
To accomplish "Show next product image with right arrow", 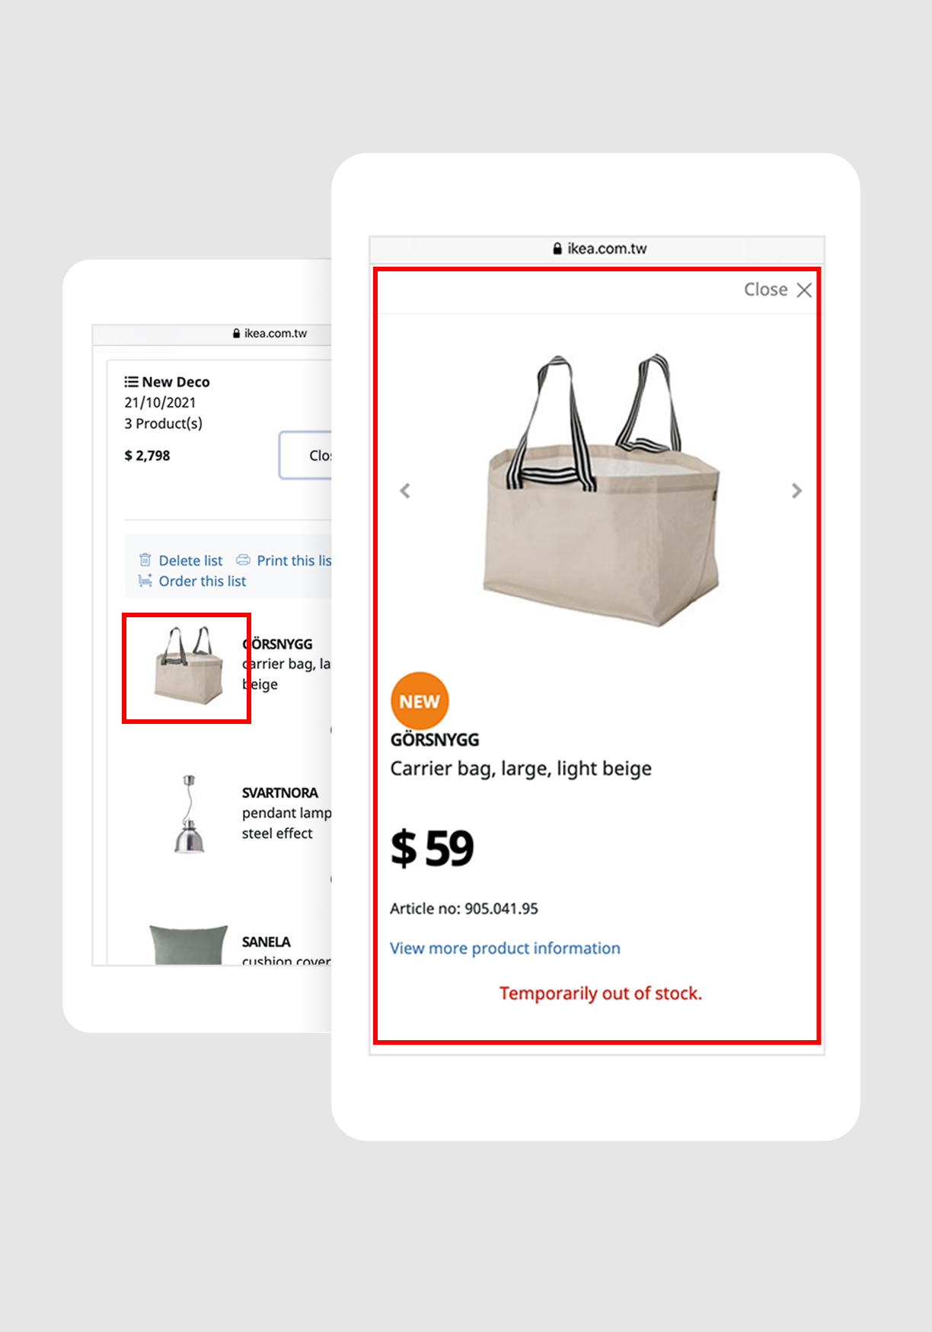I will 796,491.
